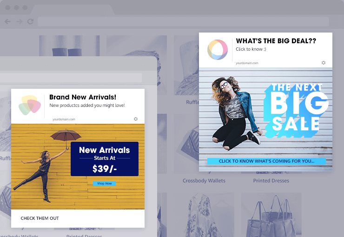Click the yellow umbrella image in notification
Screen dimensions: 344x237
click(x=78, y=167)
